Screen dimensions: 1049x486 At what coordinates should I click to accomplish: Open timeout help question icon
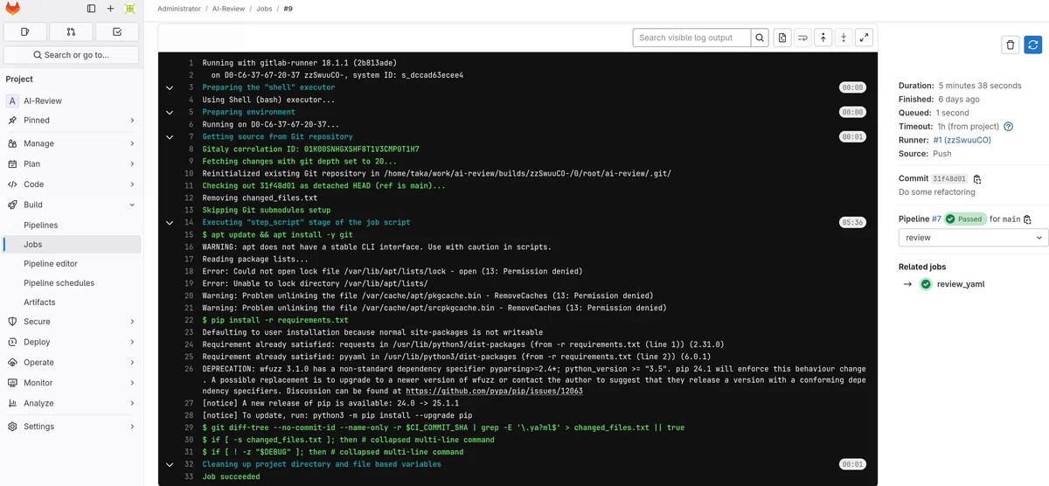pyautogui.click(x=1008, y=127)
